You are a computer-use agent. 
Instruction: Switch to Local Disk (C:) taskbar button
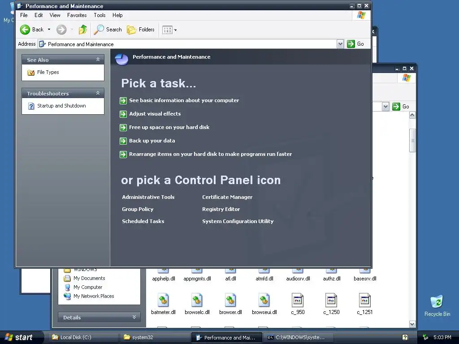tap(84, 338)
